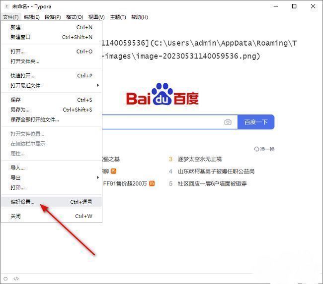Choose 另存为 in the File menu
The image size is (323, 284).
[x=20, y=110]
